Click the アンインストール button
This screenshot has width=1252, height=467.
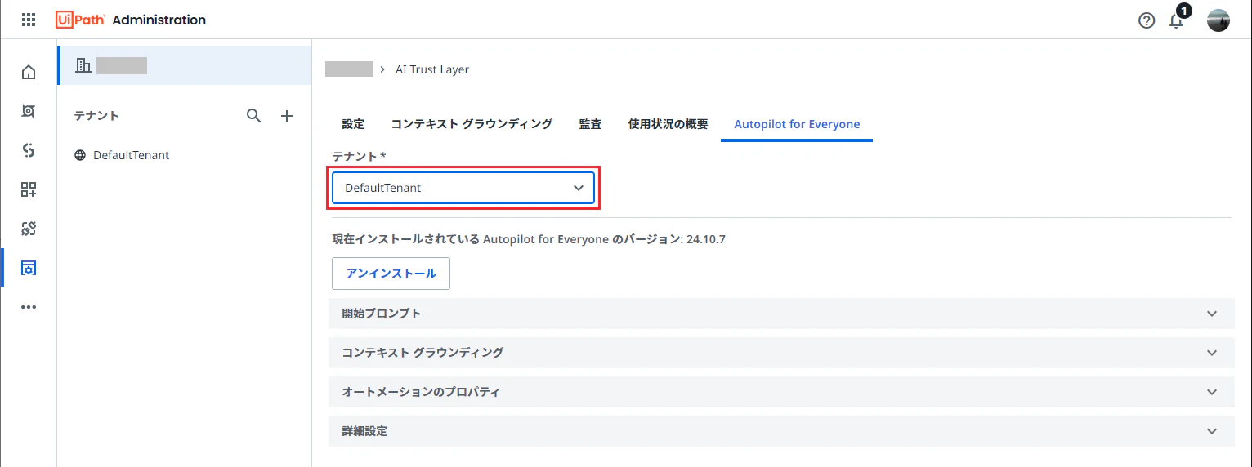point(391,274)
